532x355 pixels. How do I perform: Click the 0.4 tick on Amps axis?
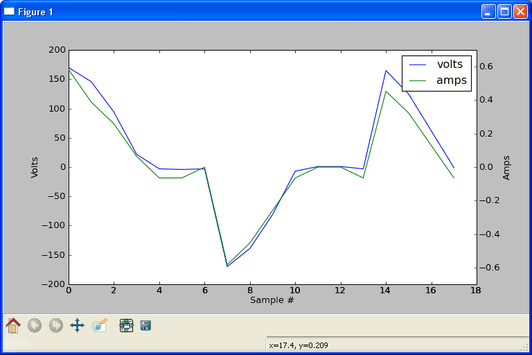pyautogui.click(x=486, y=100)
